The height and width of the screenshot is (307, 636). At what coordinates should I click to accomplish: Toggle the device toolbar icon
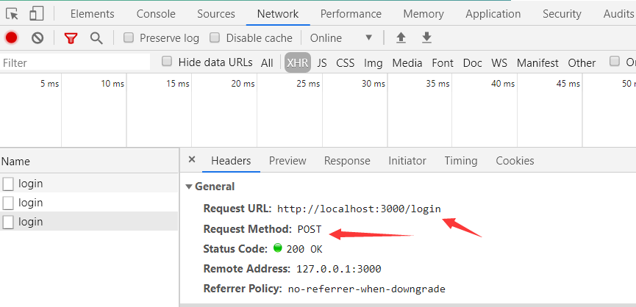[37, 13]
